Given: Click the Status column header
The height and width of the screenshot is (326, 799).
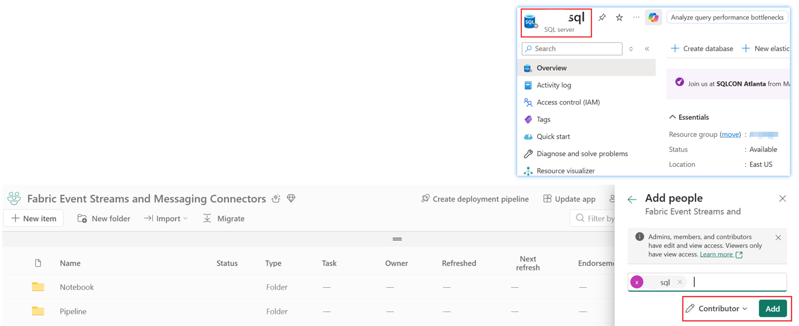Looking at the screenshot, I should click(227, 263).
